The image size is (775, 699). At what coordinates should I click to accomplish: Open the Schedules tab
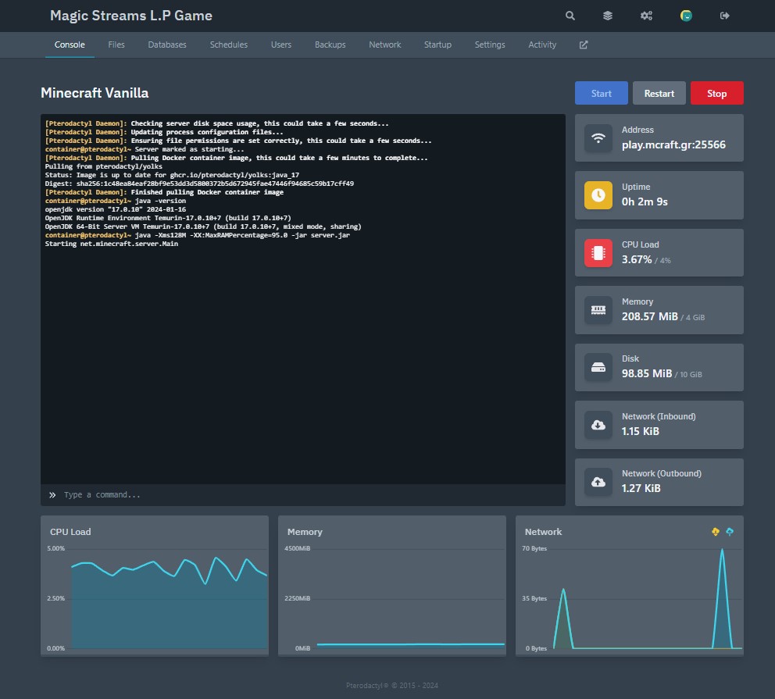point(228,45)
